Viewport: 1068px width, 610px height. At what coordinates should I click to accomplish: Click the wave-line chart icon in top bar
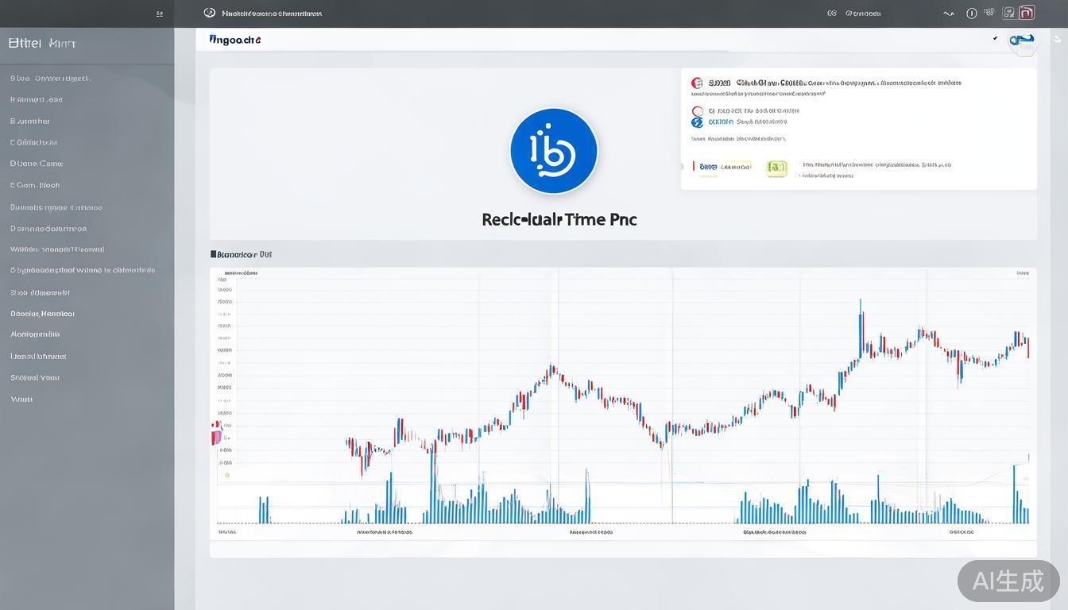948,14
